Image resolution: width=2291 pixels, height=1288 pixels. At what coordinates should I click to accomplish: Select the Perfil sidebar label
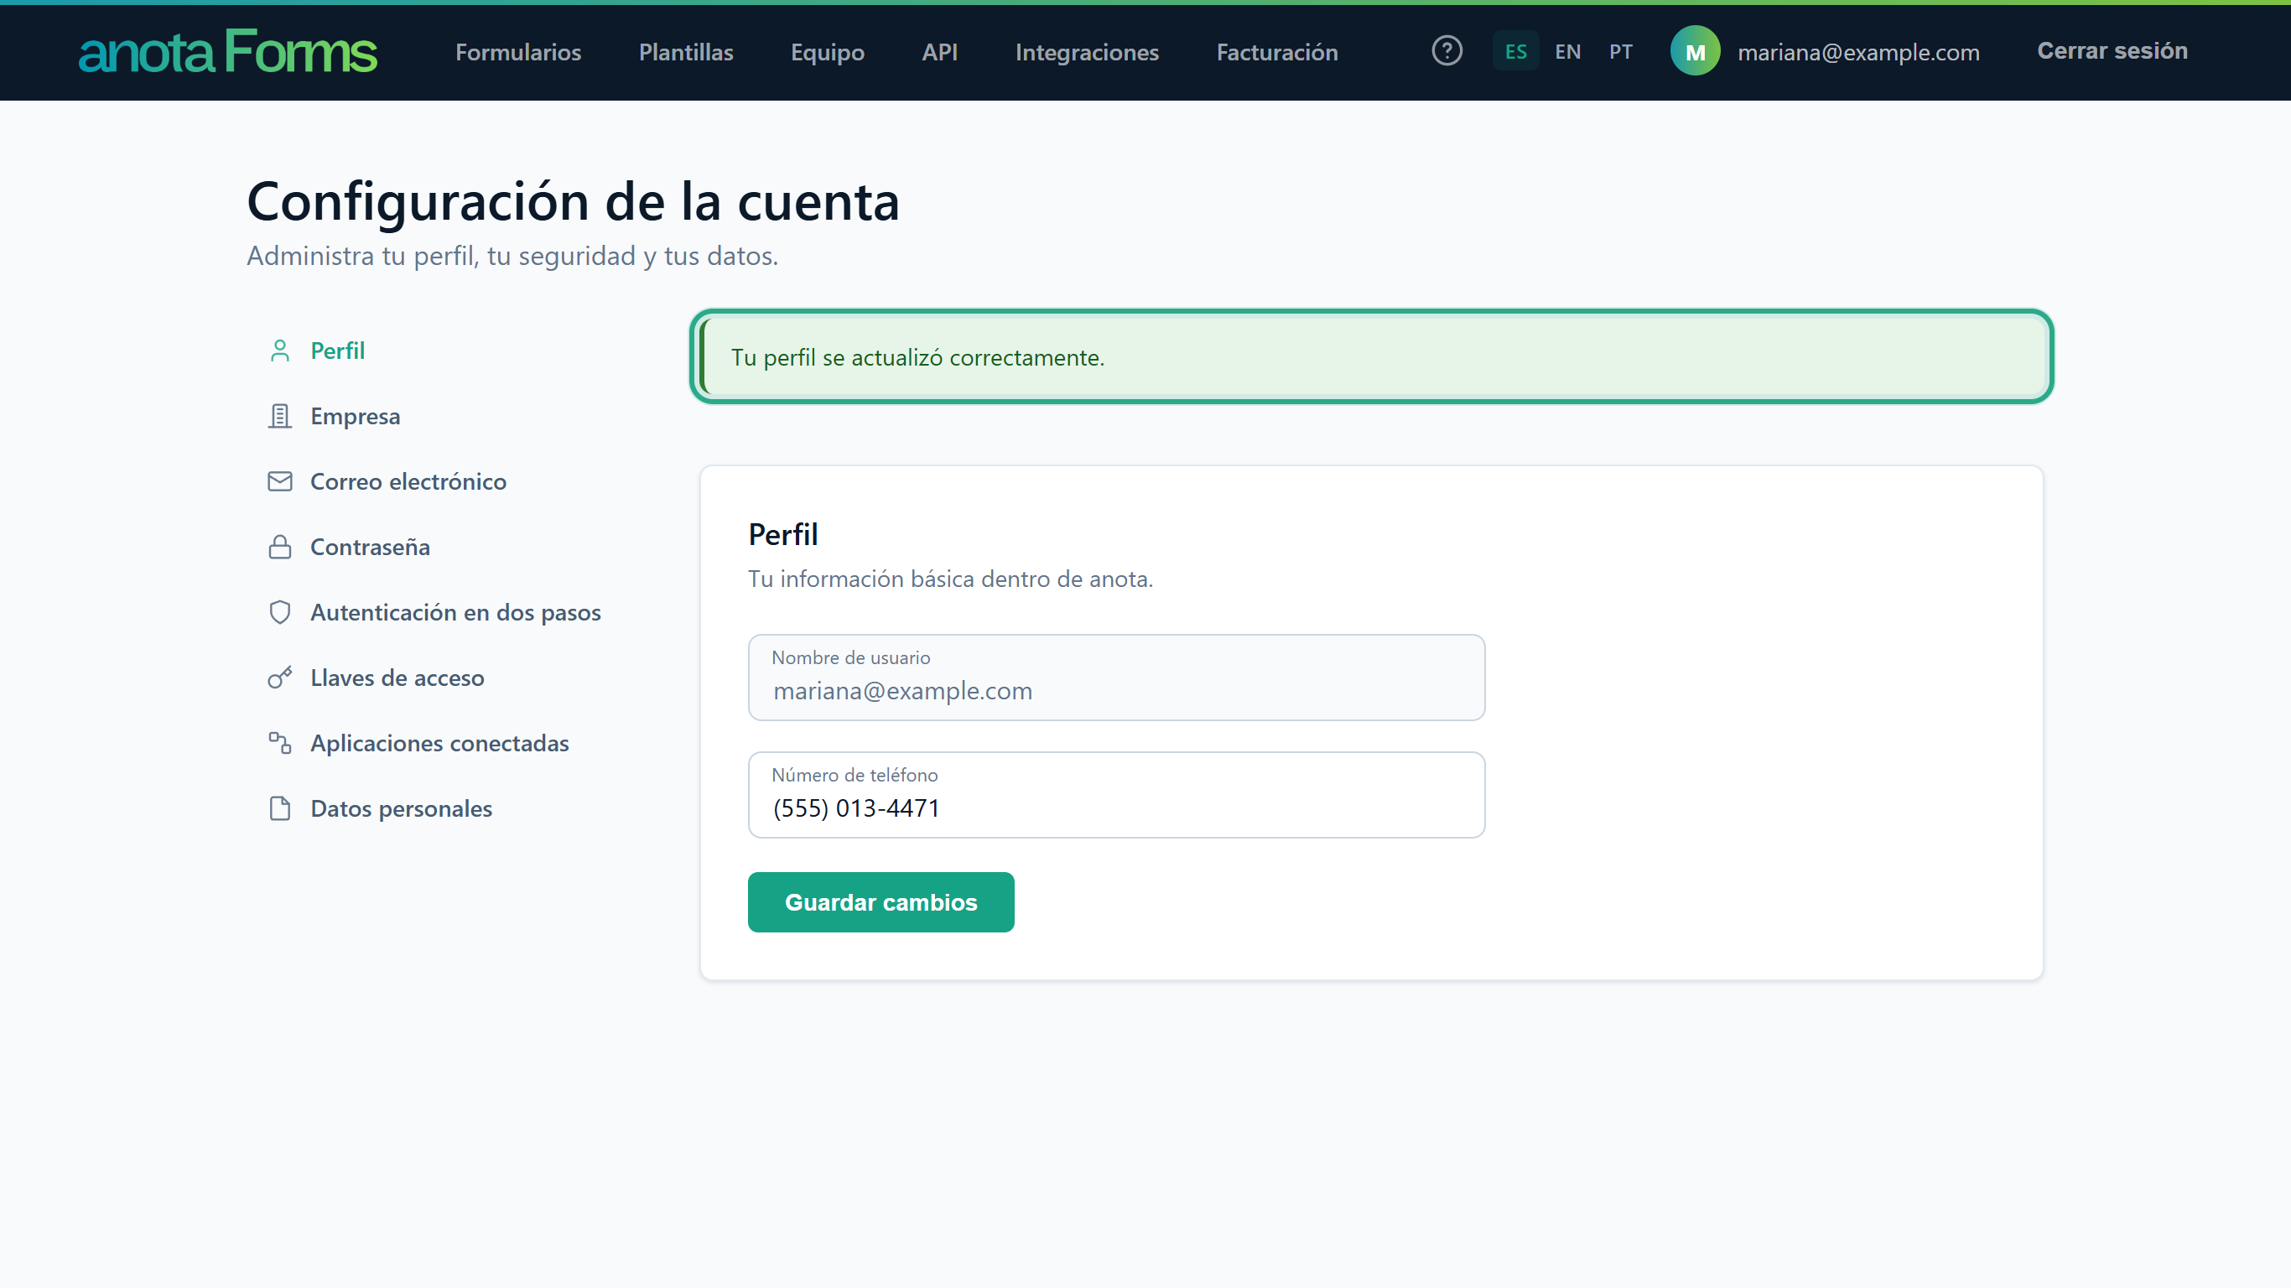pyautogui.click(x=337, y=351)
